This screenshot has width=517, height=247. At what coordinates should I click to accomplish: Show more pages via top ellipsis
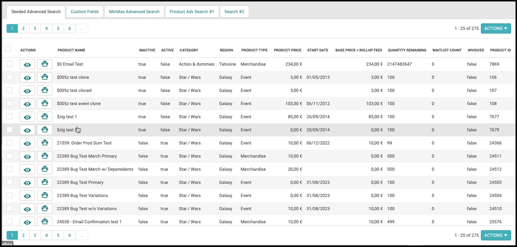tap(82, 28)
